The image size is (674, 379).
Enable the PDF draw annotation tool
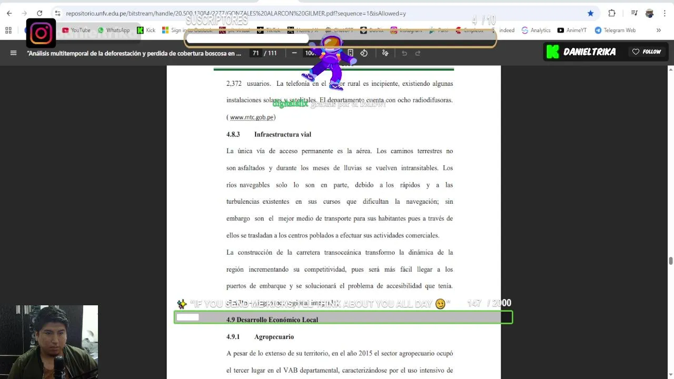385,53
